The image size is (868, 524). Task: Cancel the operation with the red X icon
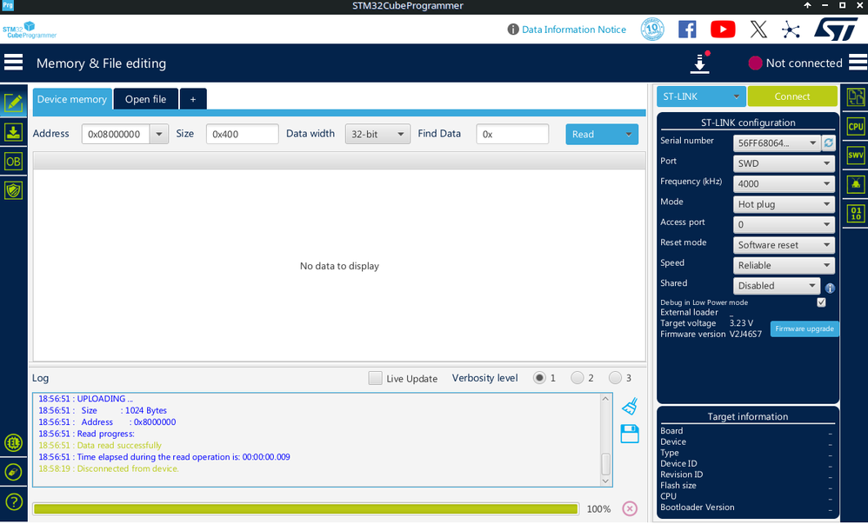coord(630,508)
